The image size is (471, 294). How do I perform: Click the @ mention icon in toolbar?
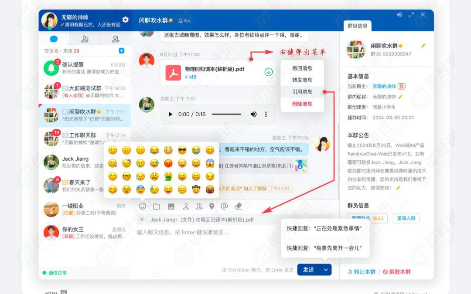click(x=224, y=206)
